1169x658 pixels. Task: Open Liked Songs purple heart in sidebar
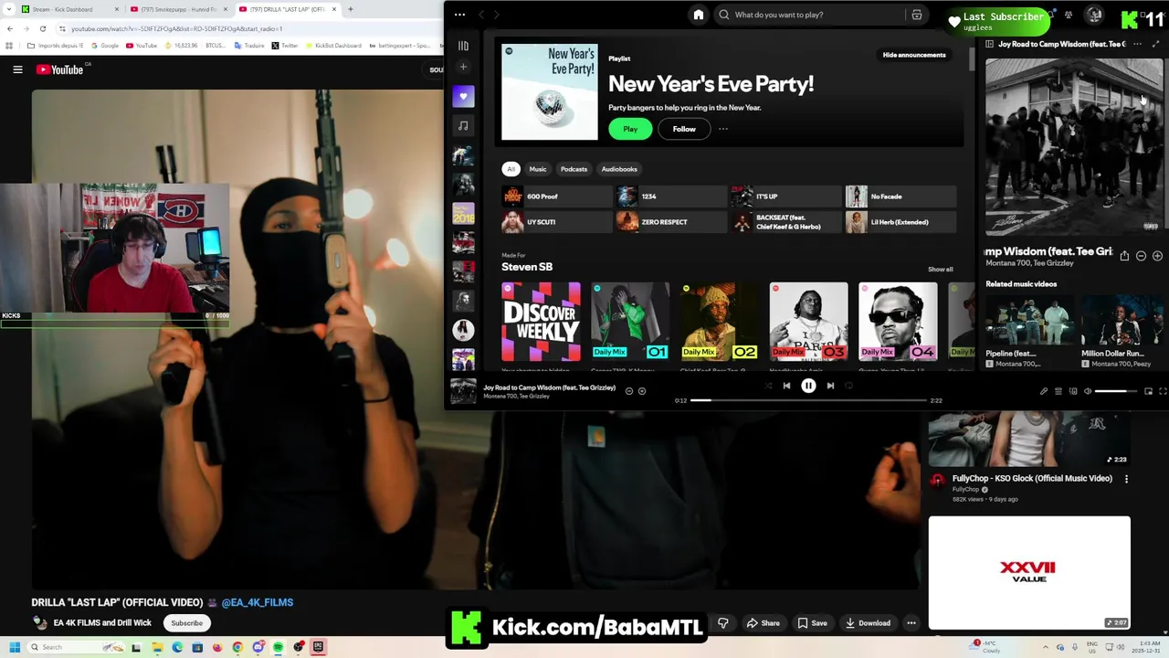coord(463,96)
